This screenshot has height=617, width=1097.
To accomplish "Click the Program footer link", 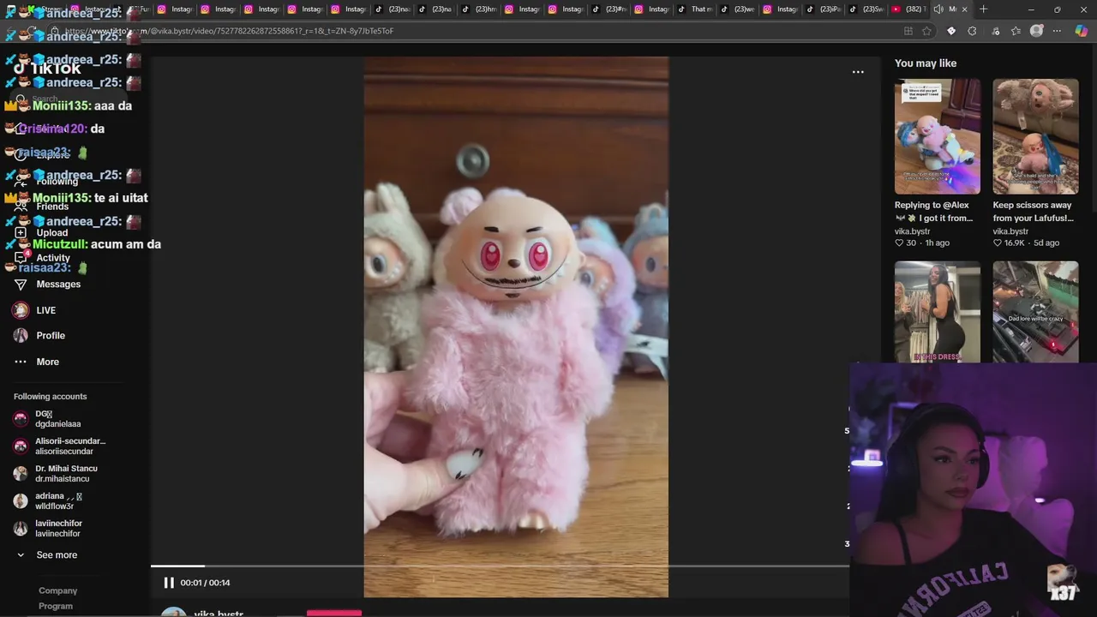I will pos(56,606).
